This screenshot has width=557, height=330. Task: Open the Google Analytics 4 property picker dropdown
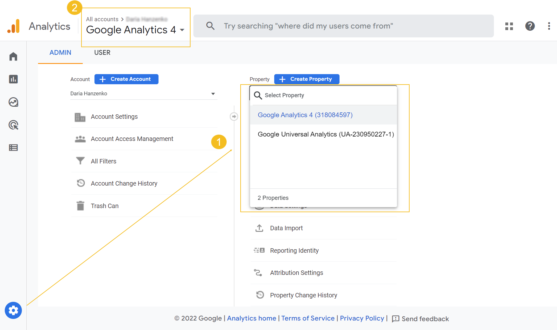[136, 30]
